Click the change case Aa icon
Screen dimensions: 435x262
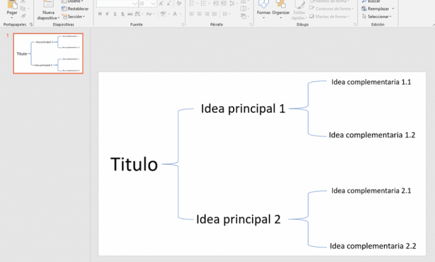(149, 14)
